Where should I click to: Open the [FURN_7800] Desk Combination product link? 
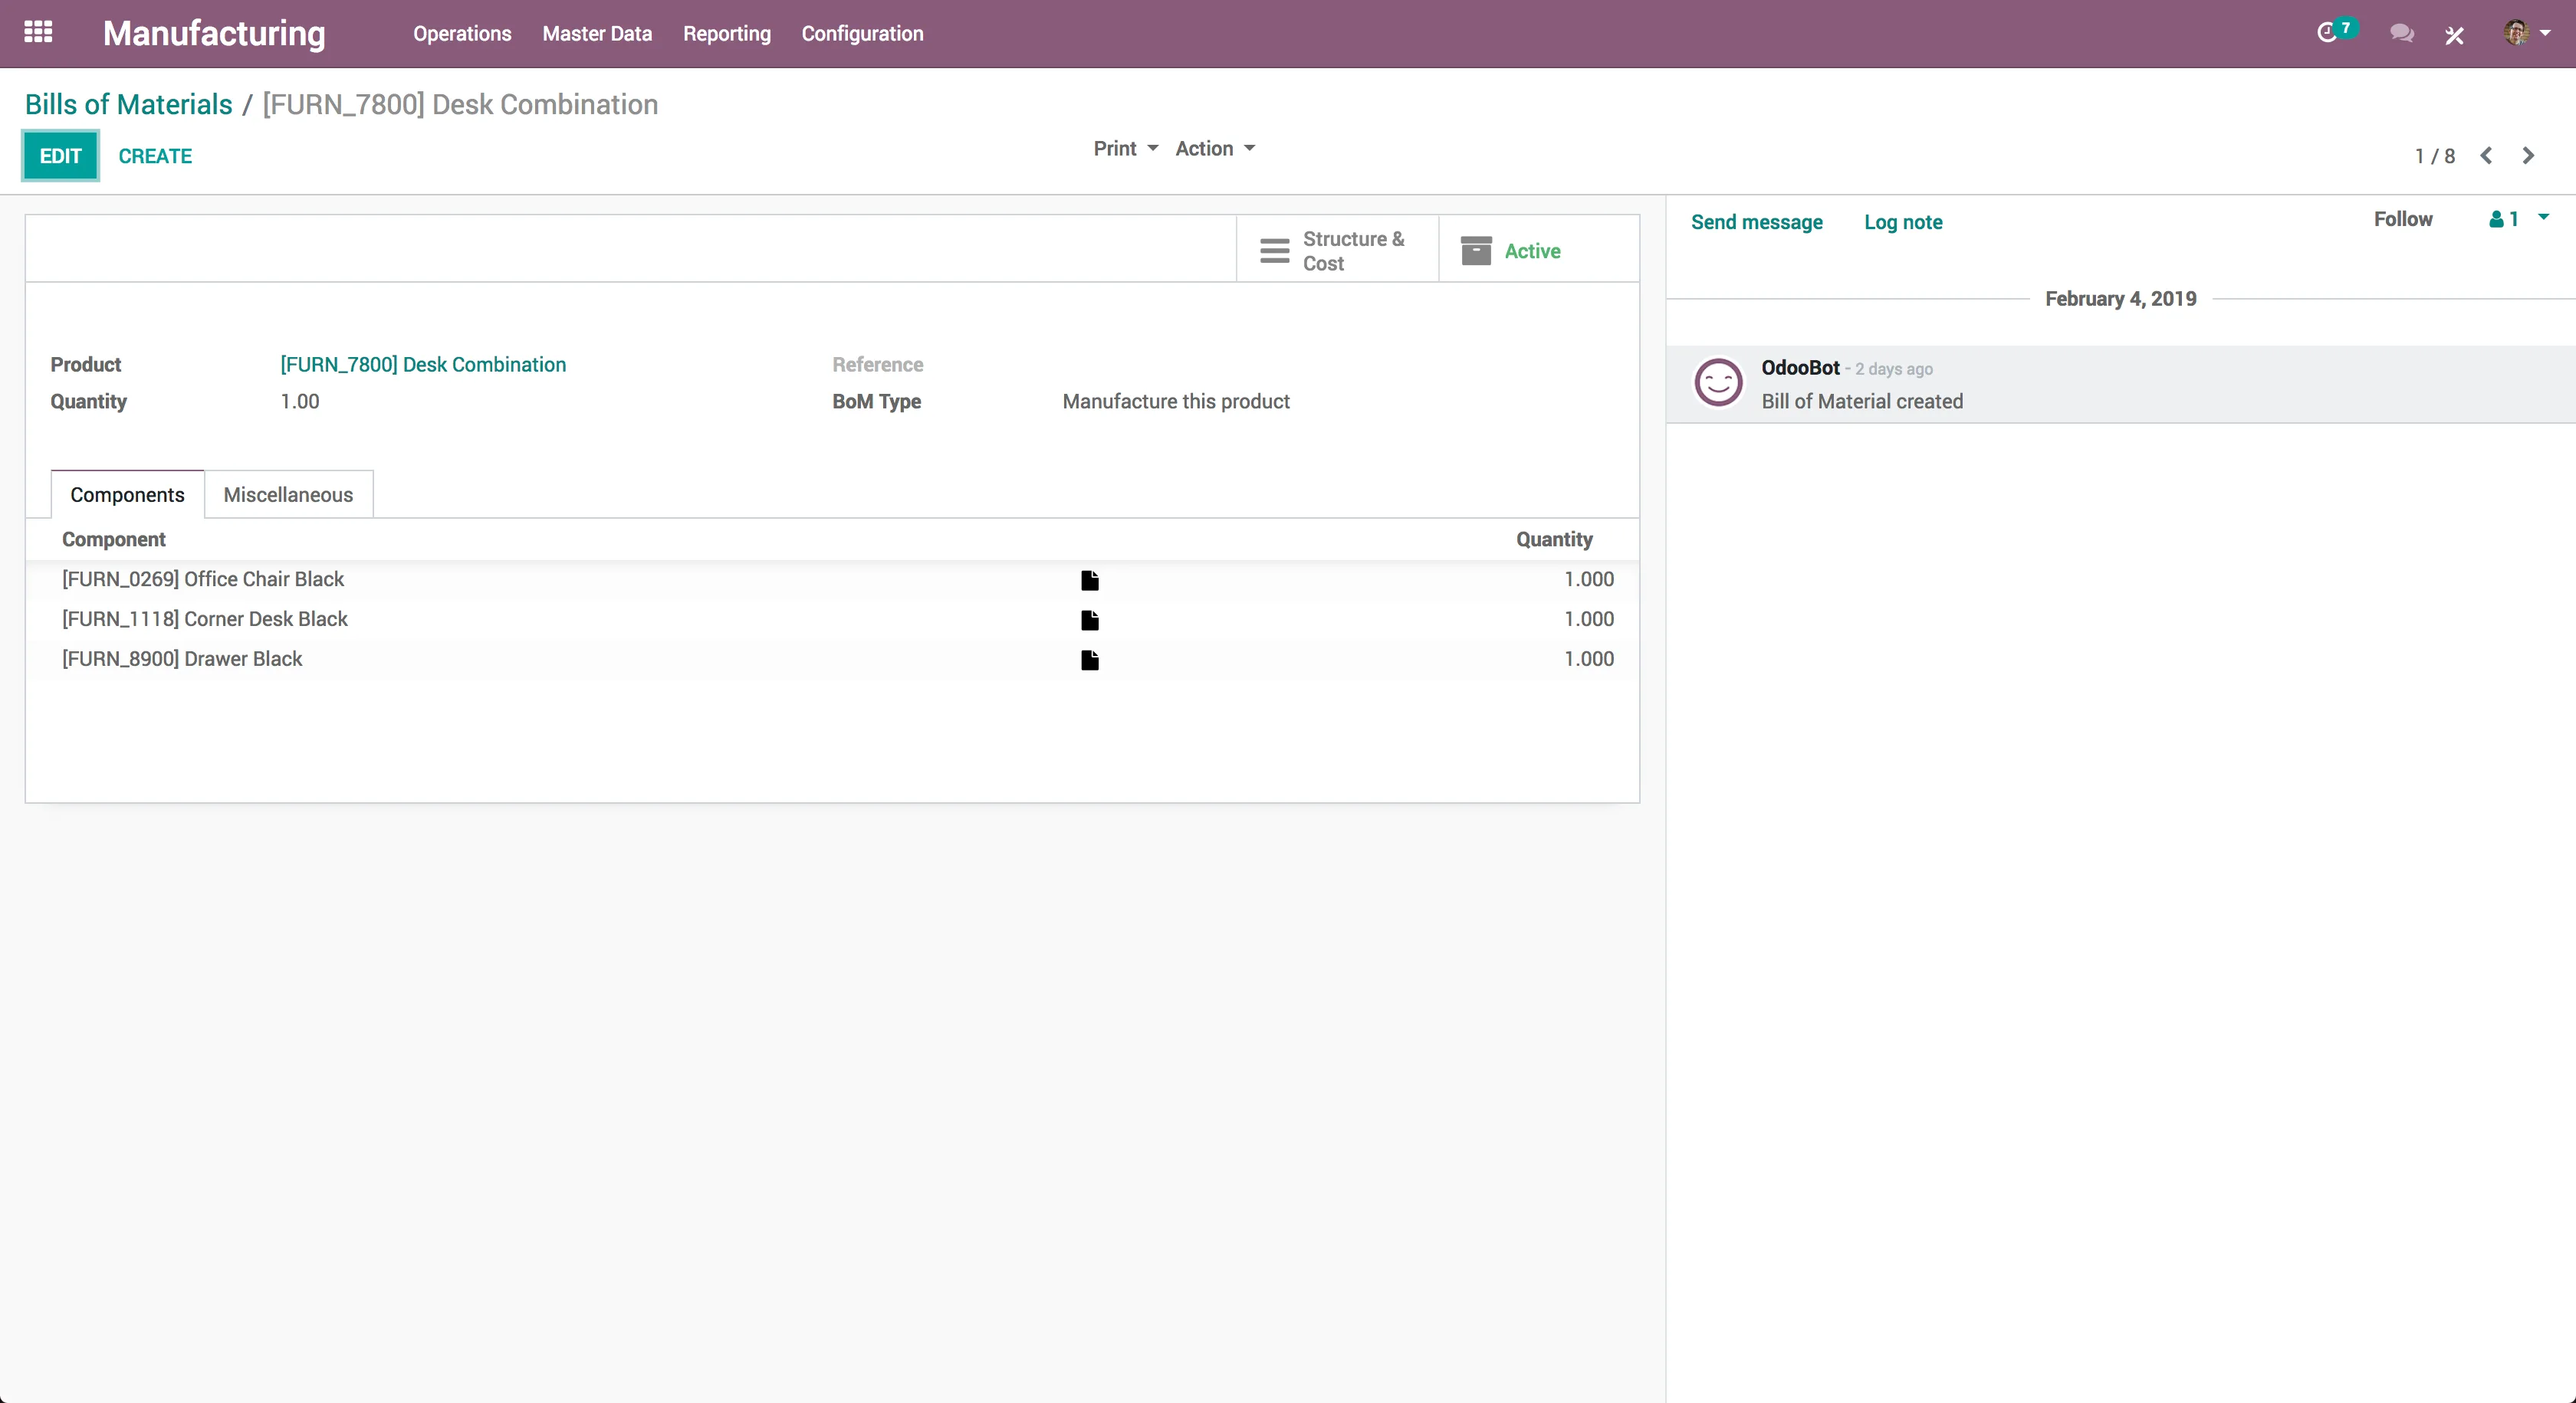(423, 365)
